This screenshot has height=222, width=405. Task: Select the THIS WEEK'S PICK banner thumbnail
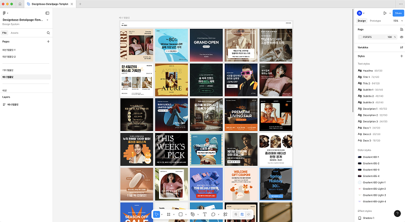pyautogui.click(x=171, y=150)
